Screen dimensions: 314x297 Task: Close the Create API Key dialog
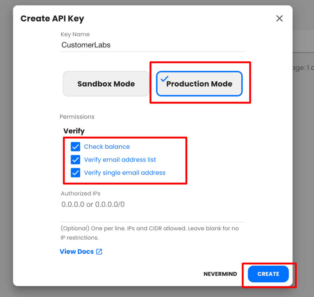(x=279, y=18)
